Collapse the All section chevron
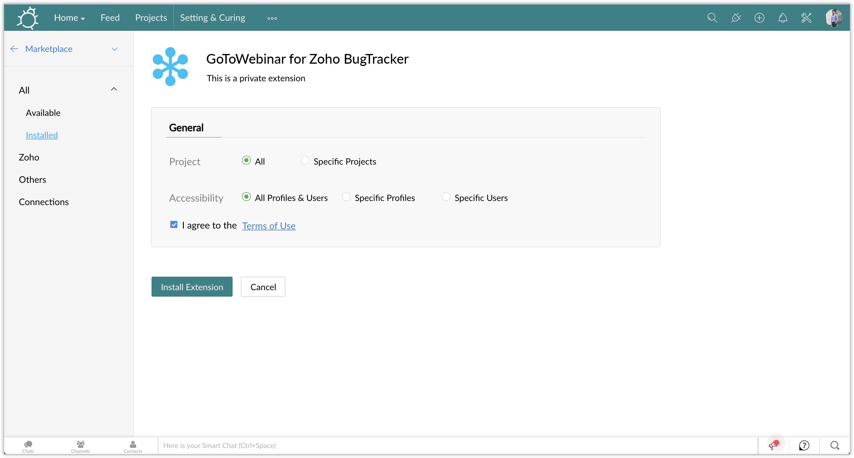854x458 pixels. click(x=114, y=89)
